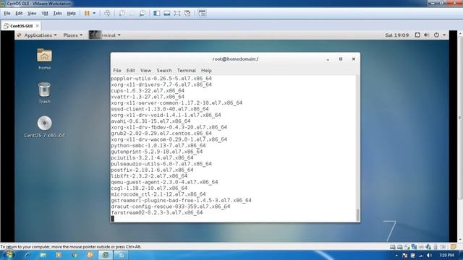Viewport: 463px width, 260px height.
Task: Open the VMware View menu
Action: [32, 13]
